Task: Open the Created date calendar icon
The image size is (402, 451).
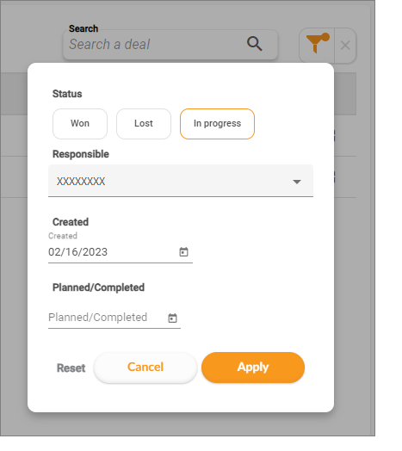Action: pyautogui.click(x=183, y=252)
